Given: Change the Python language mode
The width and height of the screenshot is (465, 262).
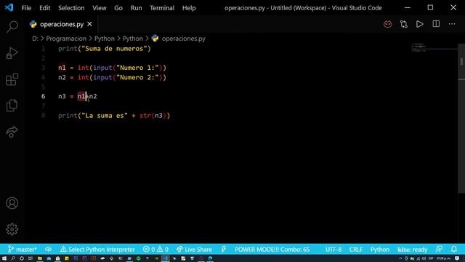Looking at the screenshot, I should click(380, 249).
